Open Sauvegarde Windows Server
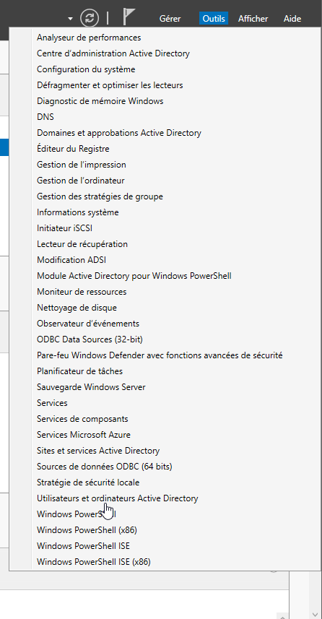The height and width of the screenshot is (619, 322). click(x=91, y=387)
